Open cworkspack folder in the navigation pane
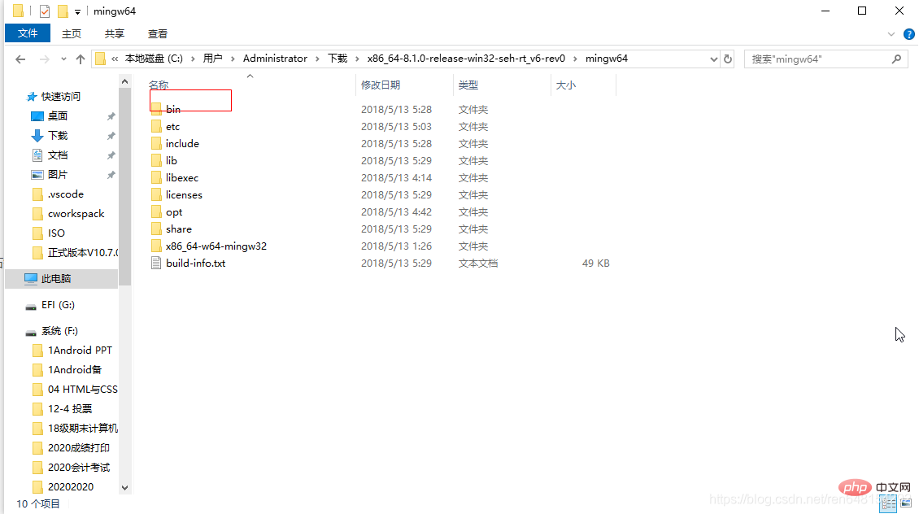 pos(76,213)
